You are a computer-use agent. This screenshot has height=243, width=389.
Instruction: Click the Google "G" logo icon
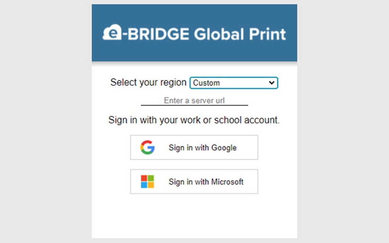point(148,147)
